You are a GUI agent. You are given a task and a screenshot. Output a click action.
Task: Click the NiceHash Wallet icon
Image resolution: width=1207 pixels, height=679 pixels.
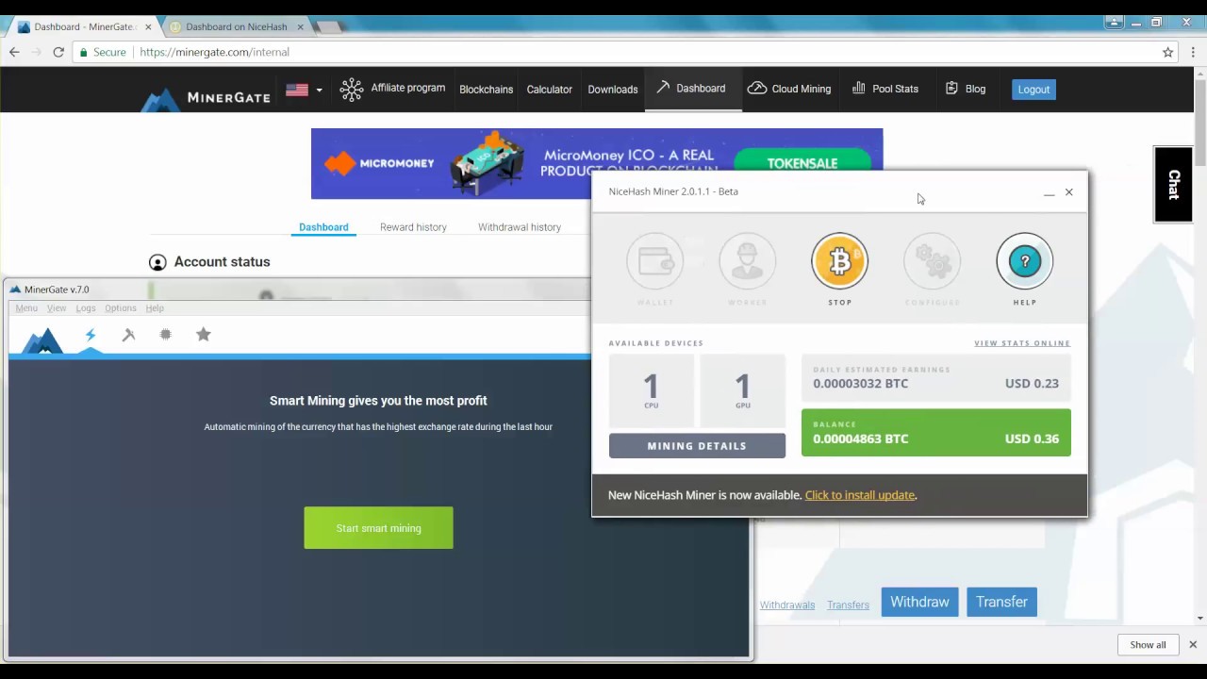655,261
